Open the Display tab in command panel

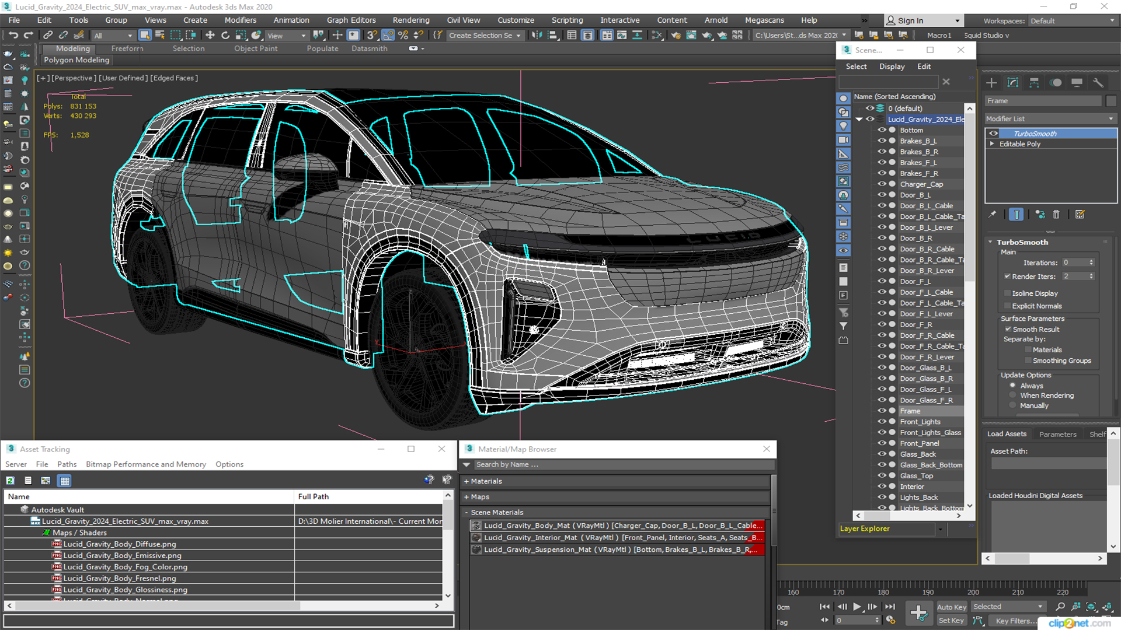tap(1077, 83)
